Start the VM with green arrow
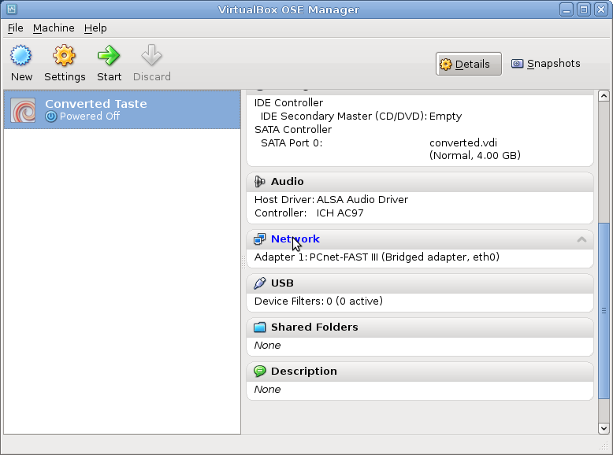613x455 pixels. tap(109, 55)
